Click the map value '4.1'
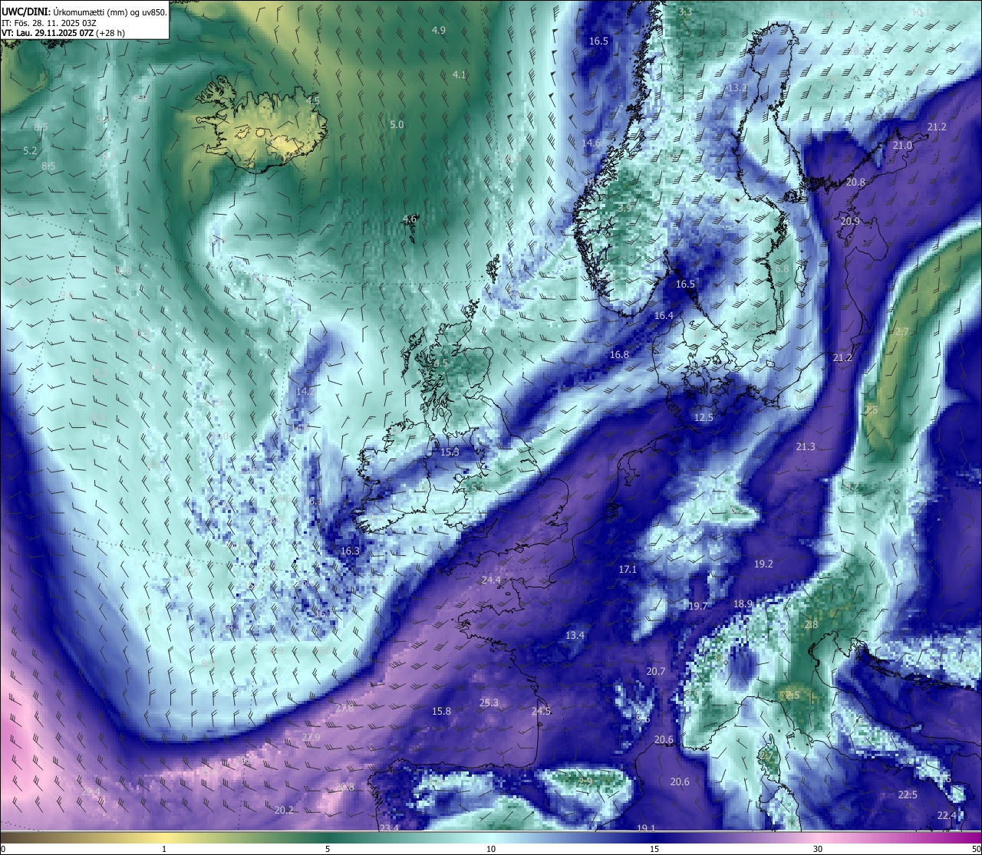 point(459,75)
